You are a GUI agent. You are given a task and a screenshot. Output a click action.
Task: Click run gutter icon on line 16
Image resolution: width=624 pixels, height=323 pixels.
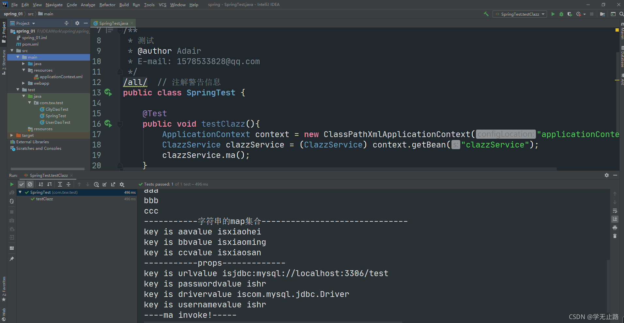(108, 124)
